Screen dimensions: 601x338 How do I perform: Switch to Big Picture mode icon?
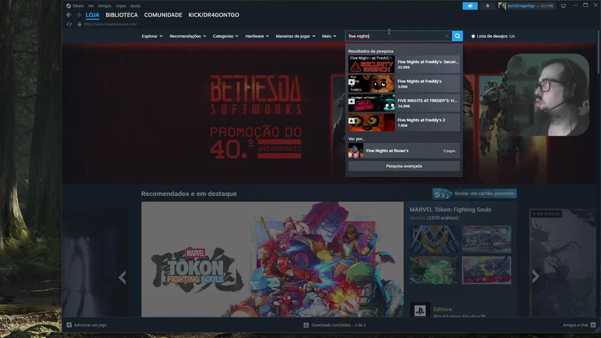click(x=563, y=6)
